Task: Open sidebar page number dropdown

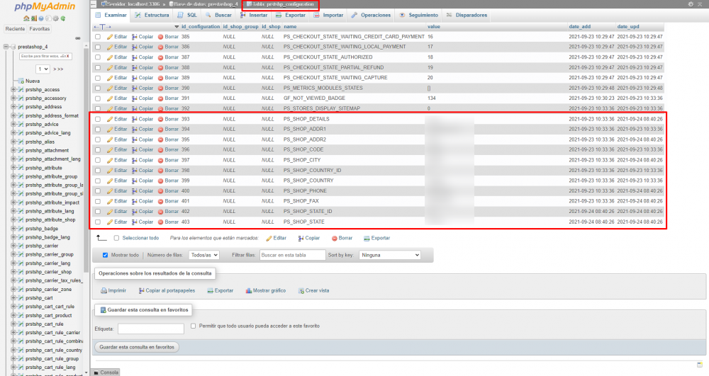Action: tap(43, 69)
